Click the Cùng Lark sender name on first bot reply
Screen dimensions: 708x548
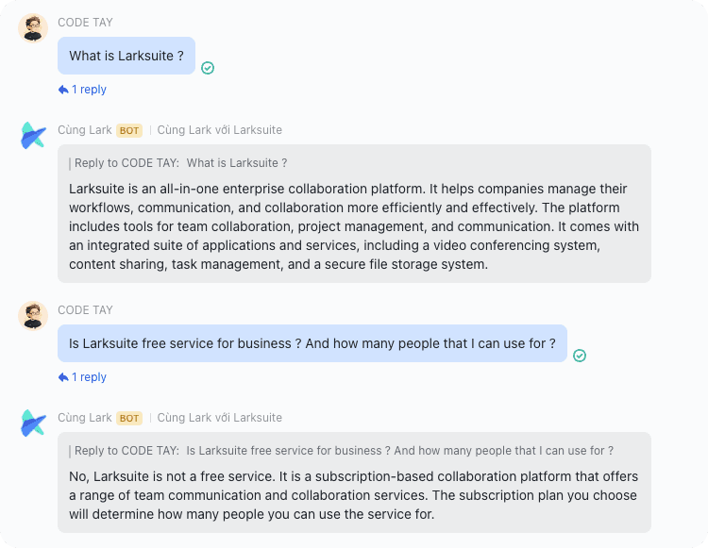pos(85,130)
